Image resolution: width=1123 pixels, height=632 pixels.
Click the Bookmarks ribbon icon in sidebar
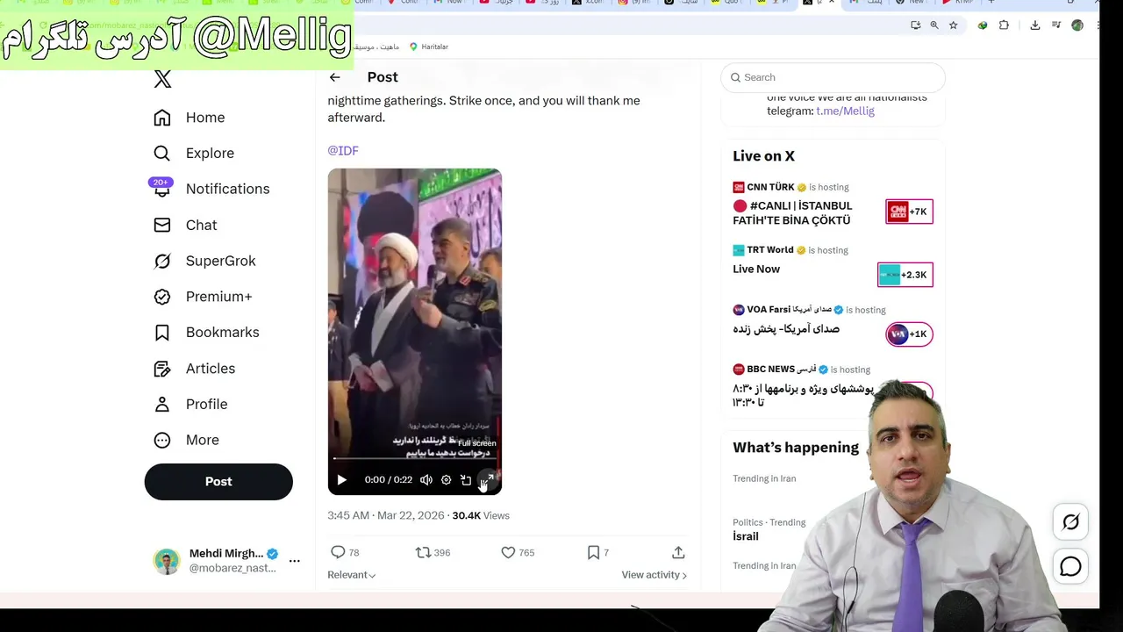(x=162, y=333)
